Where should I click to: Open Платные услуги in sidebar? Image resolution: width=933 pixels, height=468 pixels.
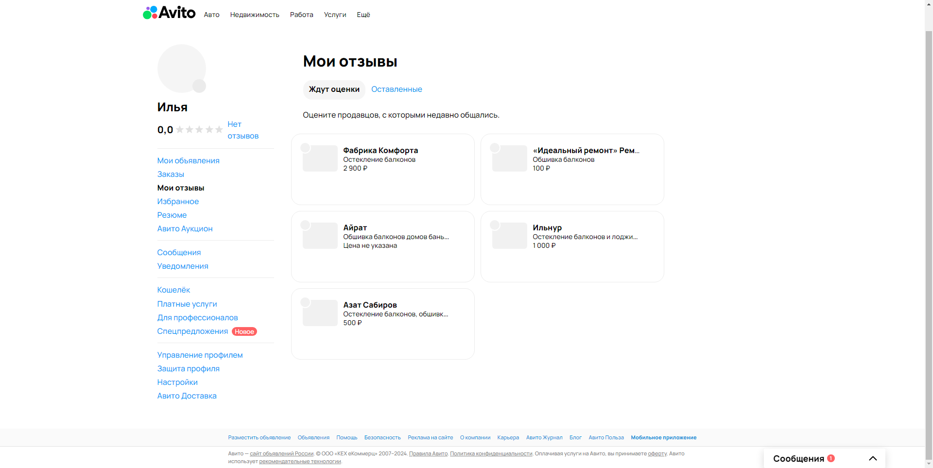(x=187, y=304)
